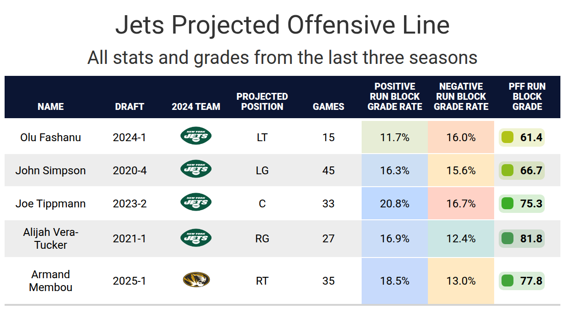Image resolution: width=565 pixels, height=309 pixels.
Task: Select the DRAFT column header
Action: pos(130,107)
